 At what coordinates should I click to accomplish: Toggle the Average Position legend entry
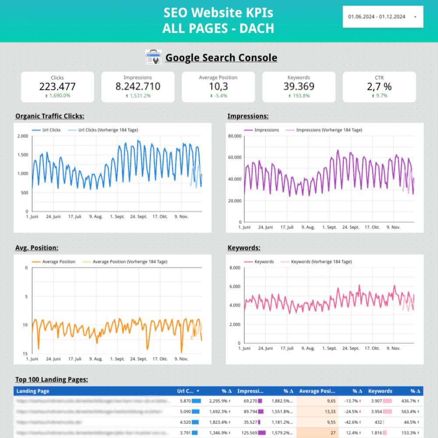point(53,262)
